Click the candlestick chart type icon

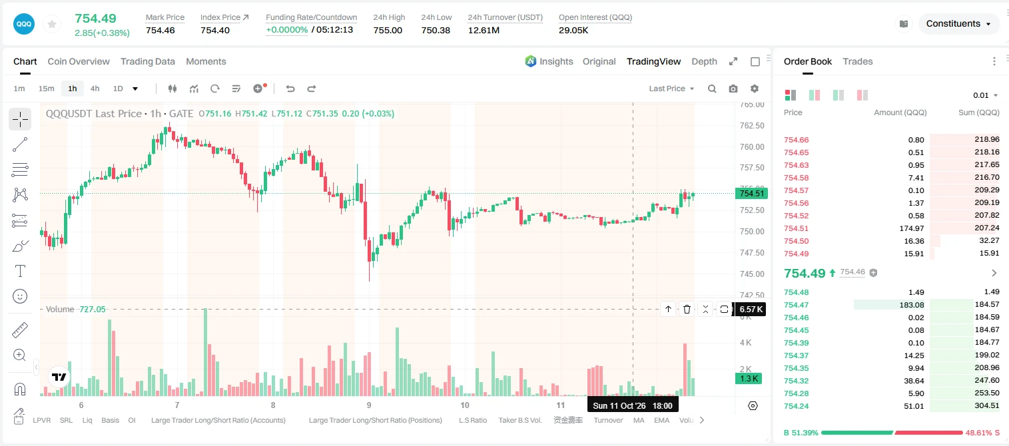[x=172, y=89]
